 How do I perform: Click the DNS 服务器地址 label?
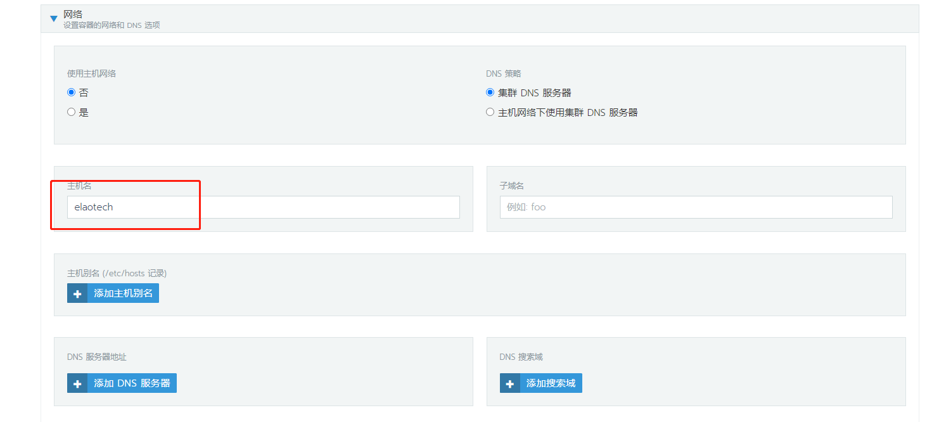[97, 357]
